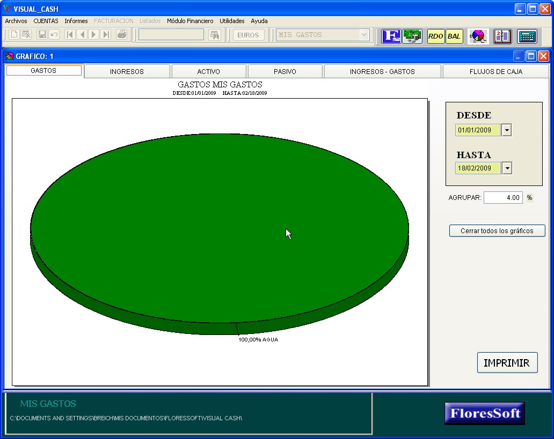The image size is (554, 439).
Task: Open the Archivos menu
Action: [16, 21]
